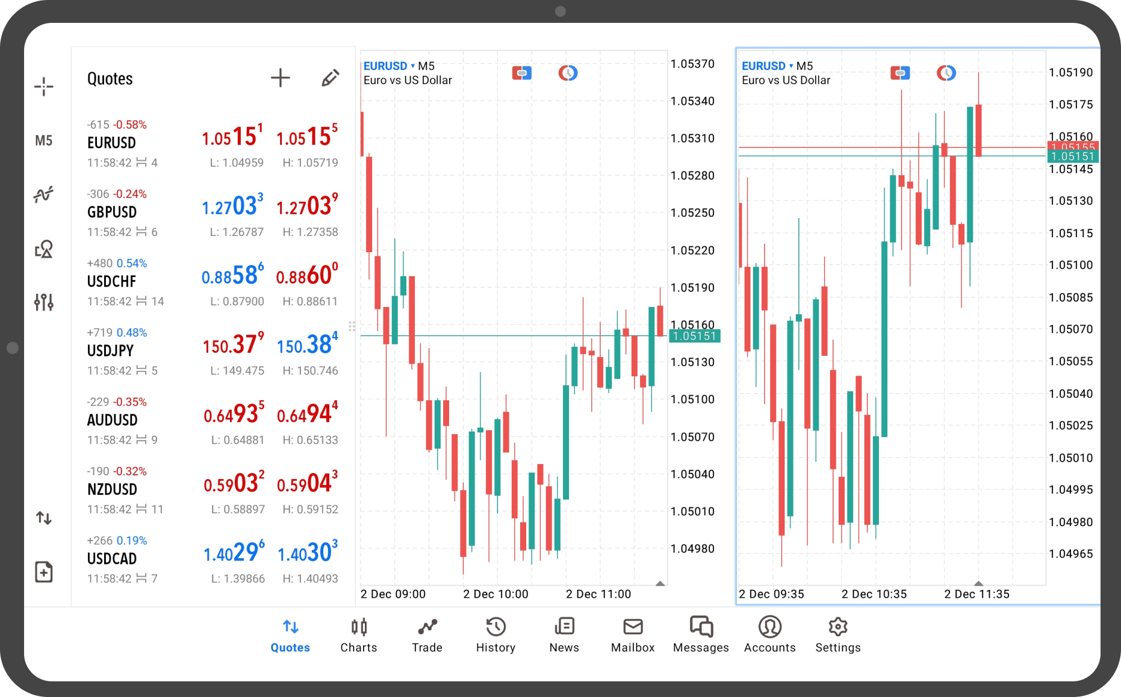Open the History tab
This screenshot has width=1121, height=697.
coord(495,635)
